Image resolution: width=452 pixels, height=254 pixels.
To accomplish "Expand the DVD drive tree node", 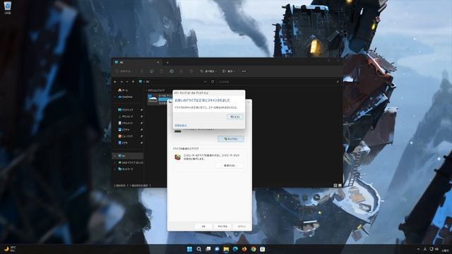I will [x=115, y=163].
